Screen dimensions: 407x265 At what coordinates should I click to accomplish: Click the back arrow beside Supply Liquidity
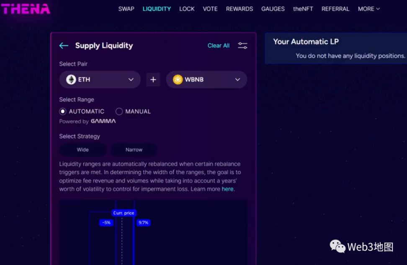click(x=64, y=45)
